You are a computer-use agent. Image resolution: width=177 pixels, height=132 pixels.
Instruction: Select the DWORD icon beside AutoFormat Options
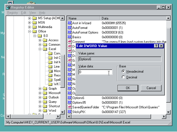[70, 32]
